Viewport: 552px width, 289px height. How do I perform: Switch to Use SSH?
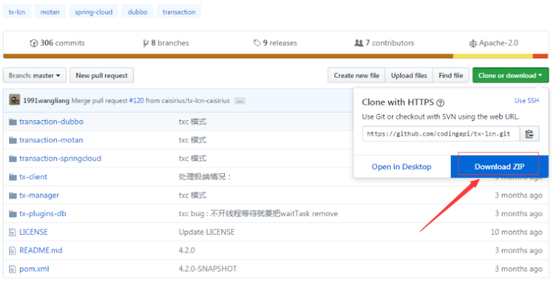point(527,101)
